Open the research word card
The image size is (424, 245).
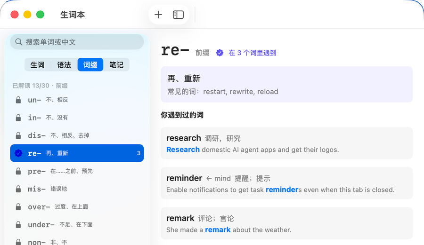point(286,143)
